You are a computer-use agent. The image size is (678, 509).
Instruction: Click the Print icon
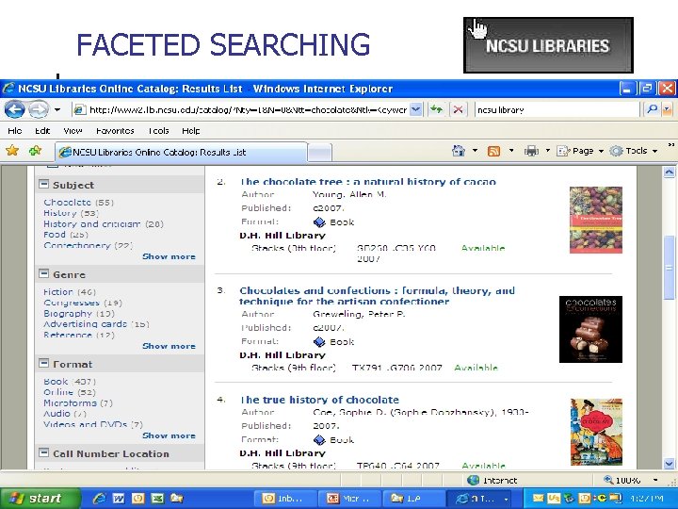[531, 151]
